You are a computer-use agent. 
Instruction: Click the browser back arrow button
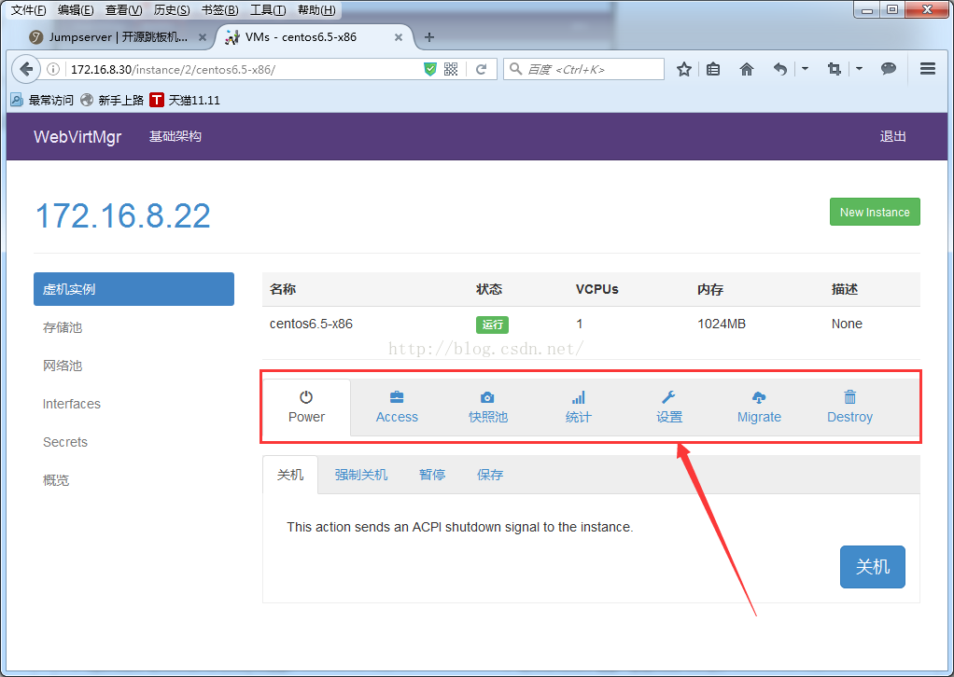pyautogui.click(x=26, y=69)
